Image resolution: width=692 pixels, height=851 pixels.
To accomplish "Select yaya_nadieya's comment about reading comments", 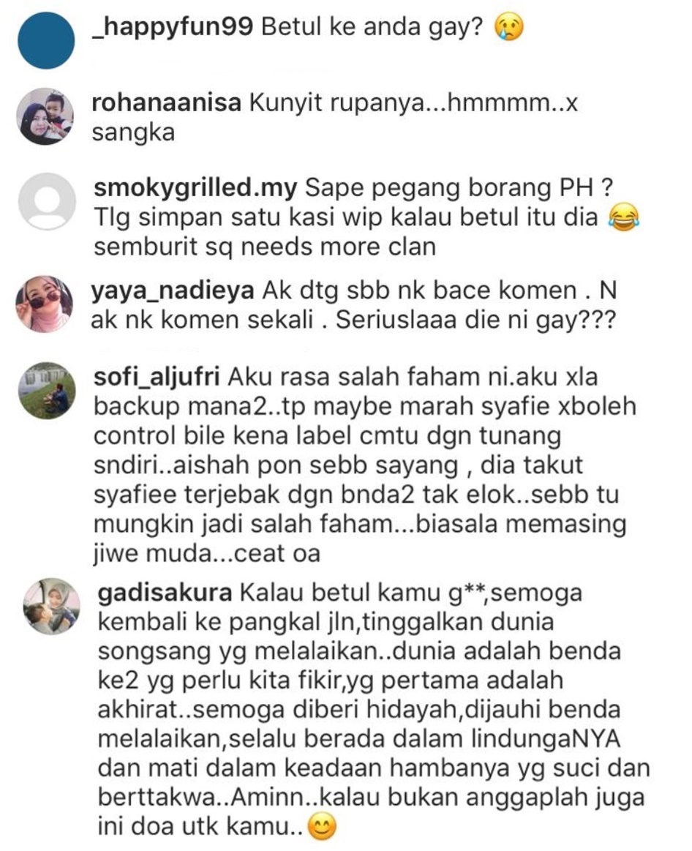I will tap(354, 306).
